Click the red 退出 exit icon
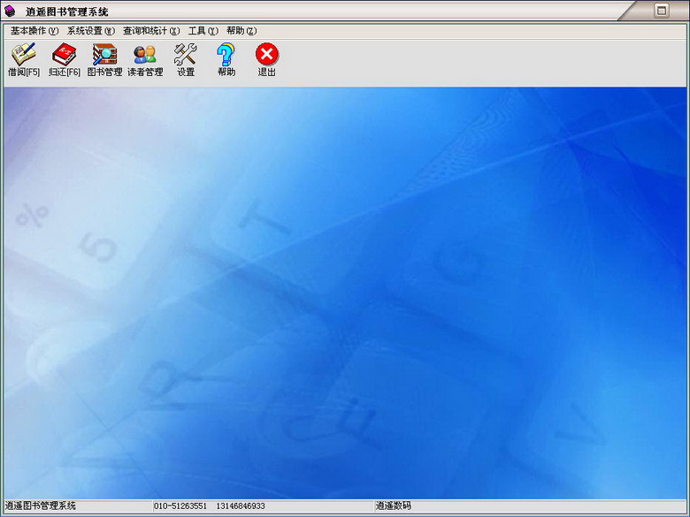 click(x=267, y=59)
